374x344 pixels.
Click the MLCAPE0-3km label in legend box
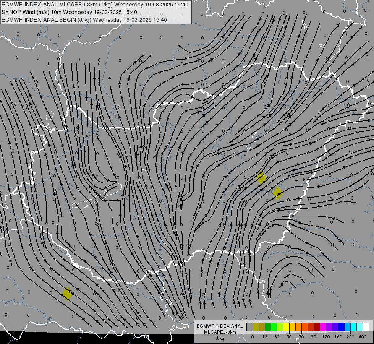(x=220, y=332)
